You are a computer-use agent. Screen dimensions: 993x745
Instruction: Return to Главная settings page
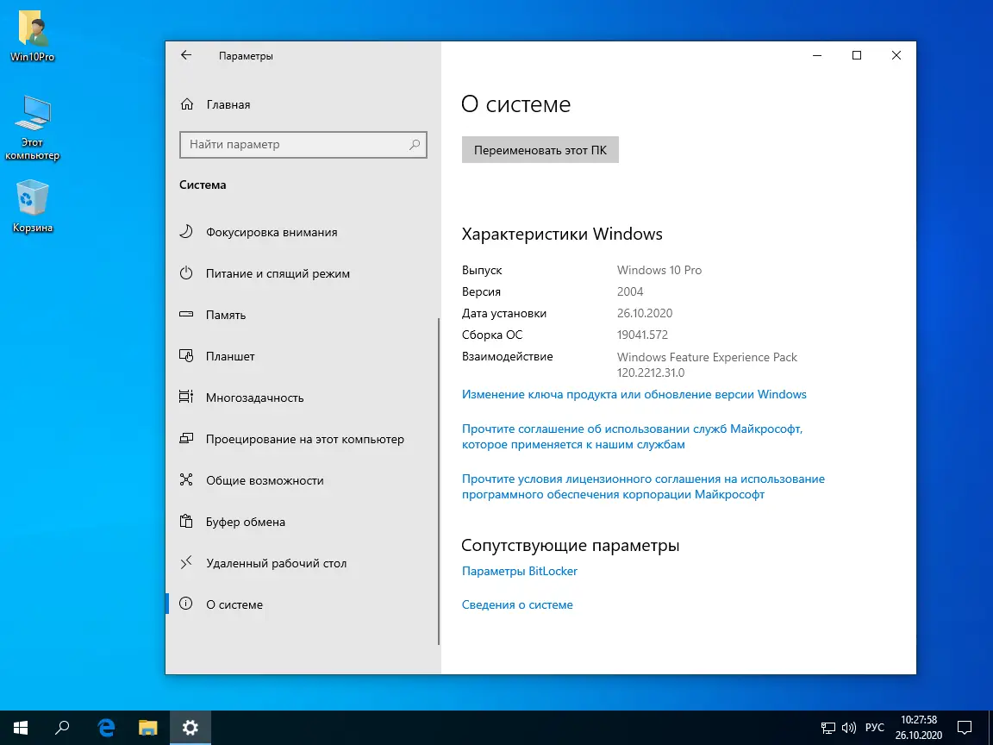tap(228, 104)
